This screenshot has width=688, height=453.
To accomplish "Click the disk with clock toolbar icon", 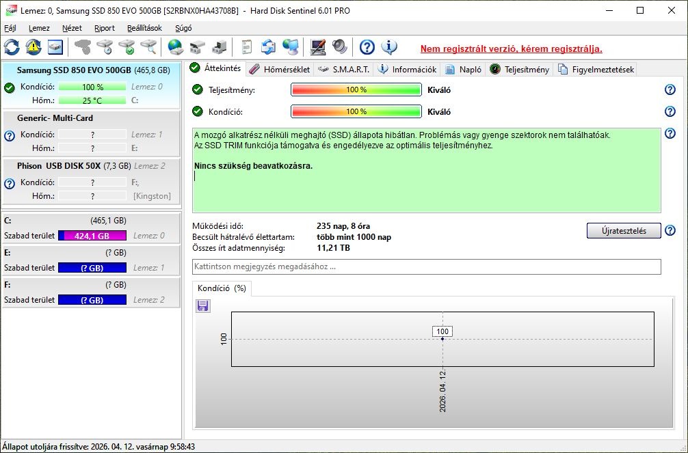I will [x=105, y=47].
